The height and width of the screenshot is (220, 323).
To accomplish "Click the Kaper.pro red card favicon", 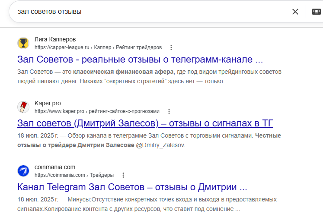I will tap(23, 107).
